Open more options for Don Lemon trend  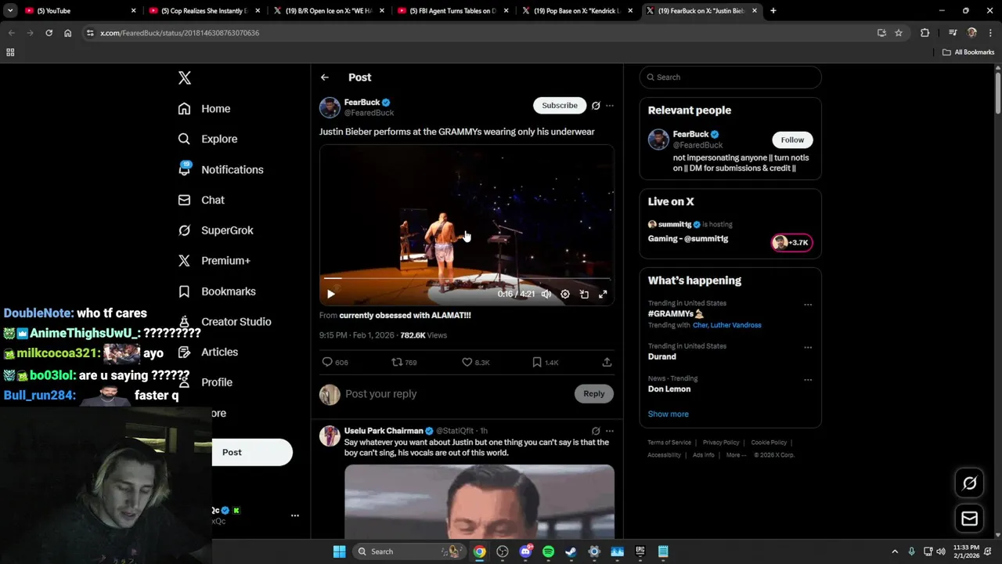tap(808, 380)
